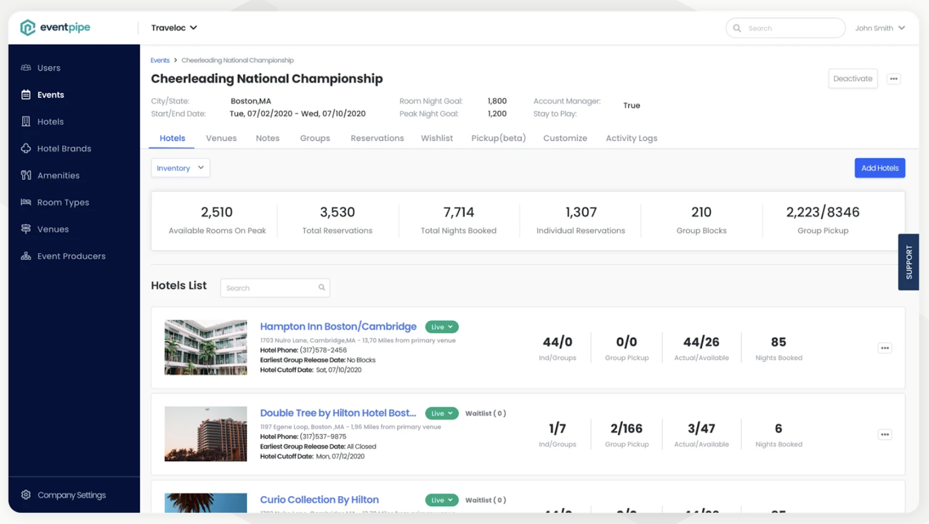Screen dimensions: 929x524
Task: Click the Add Hotels button
Action: coord(880,168)
